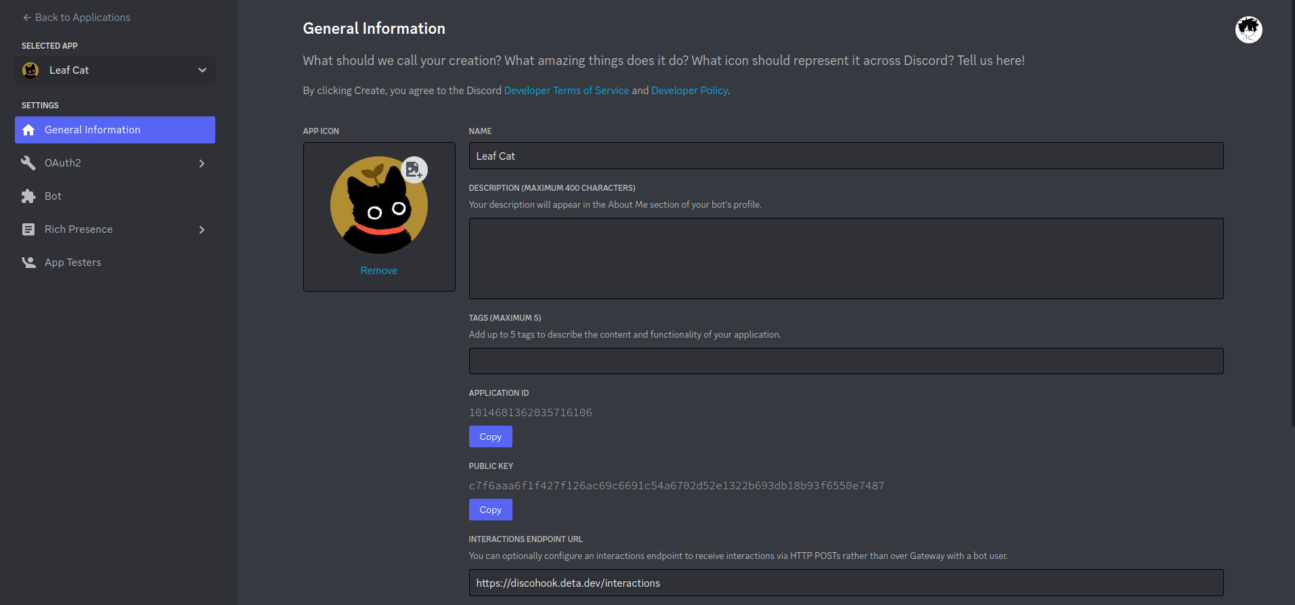Screen dimensions: 1295x605
Task: Expand the OAuth2 submenu chevron
Action: point(202,163)
